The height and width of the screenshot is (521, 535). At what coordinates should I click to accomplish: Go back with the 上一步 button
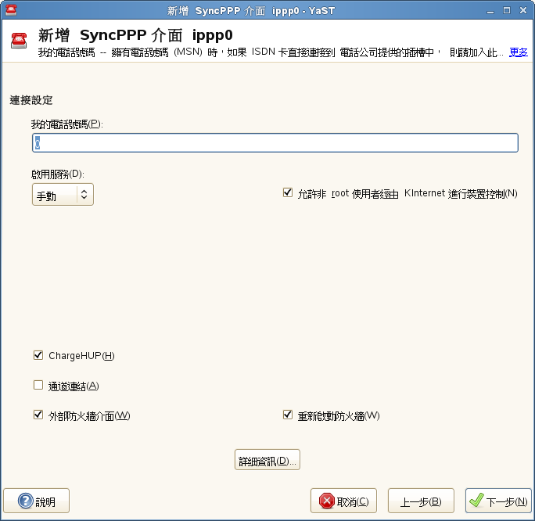pos(421,501)
